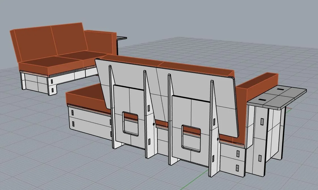Click the right square cutout in the back panel
Screen dimensions: 318x190
[191, 138]
